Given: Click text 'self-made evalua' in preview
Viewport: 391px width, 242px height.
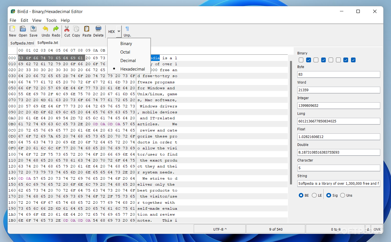Looking at the screenshot, I should tap(157, 209).
